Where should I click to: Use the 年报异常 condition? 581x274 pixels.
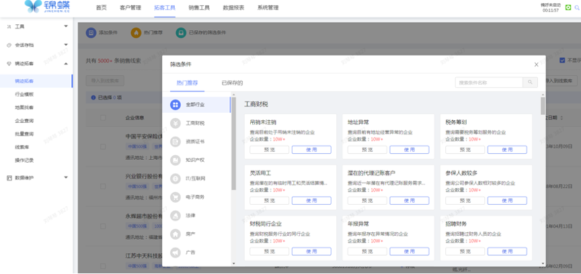[410, 251]
